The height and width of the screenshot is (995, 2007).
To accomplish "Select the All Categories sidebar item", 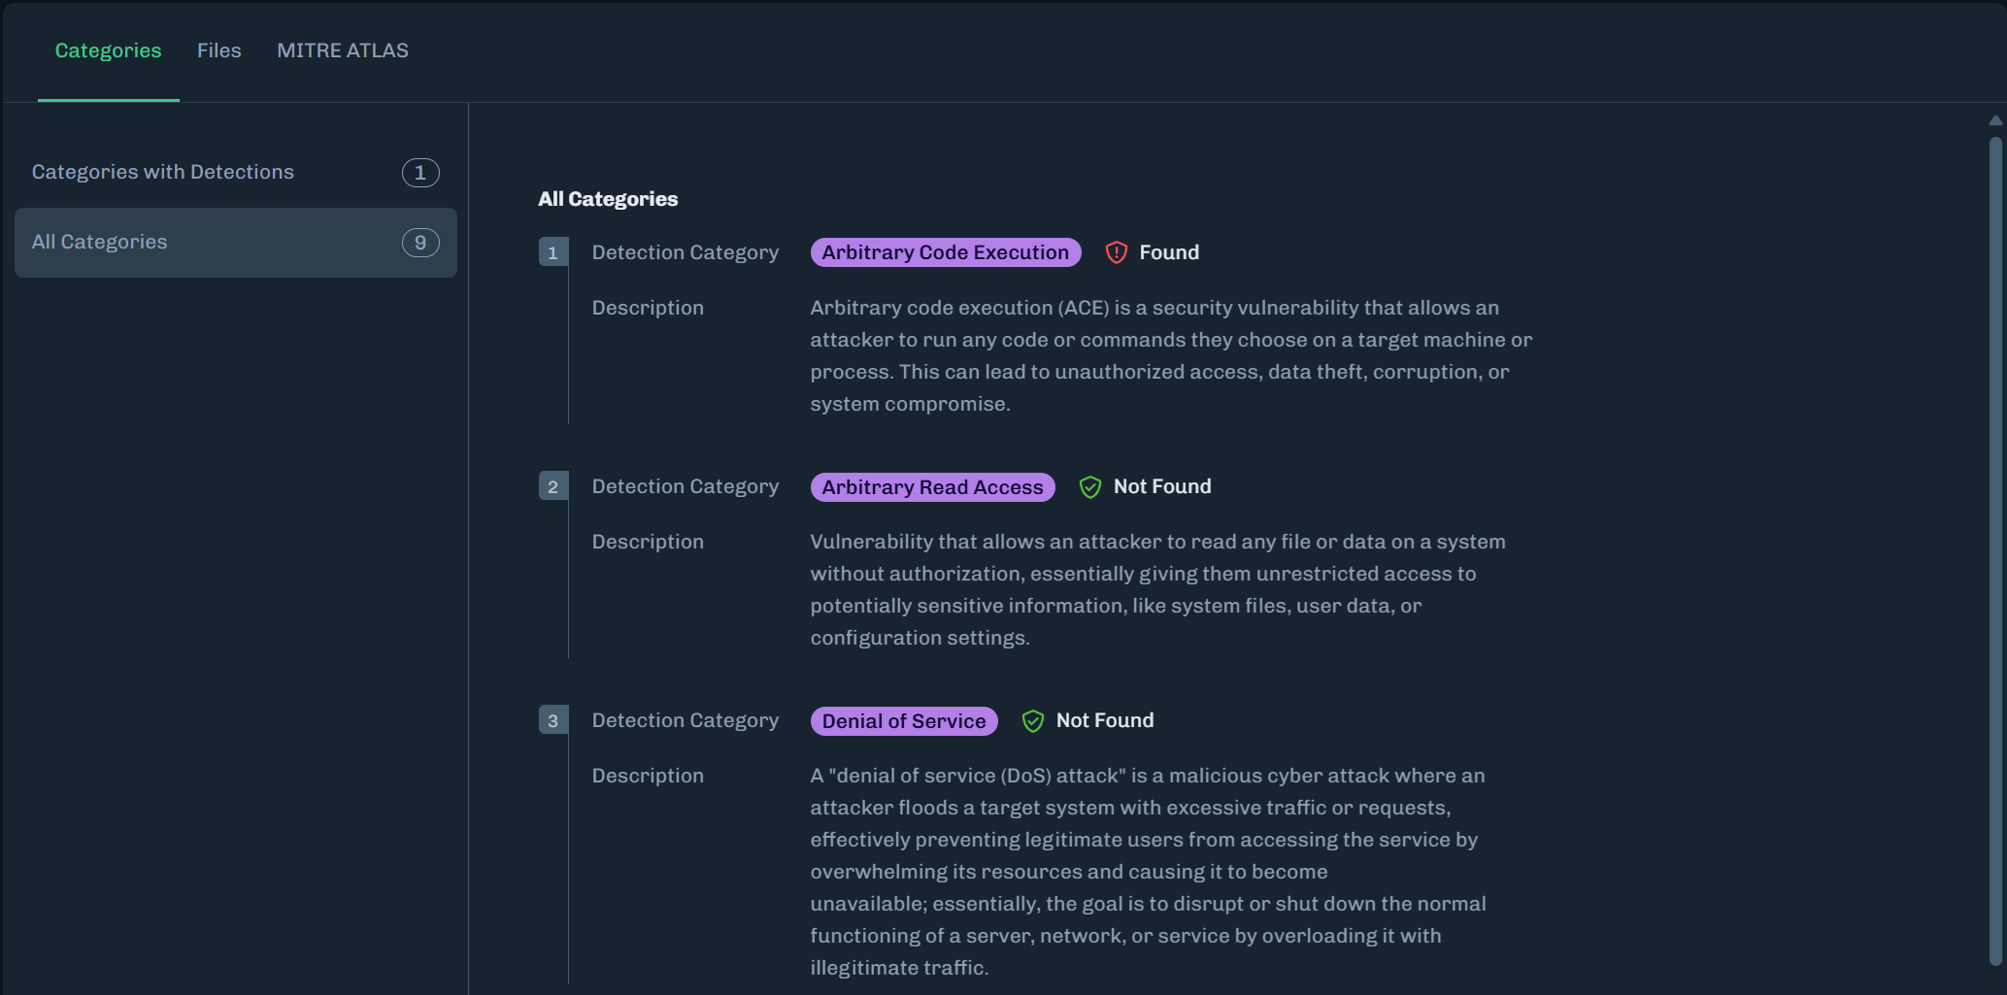I will [100, 242].
